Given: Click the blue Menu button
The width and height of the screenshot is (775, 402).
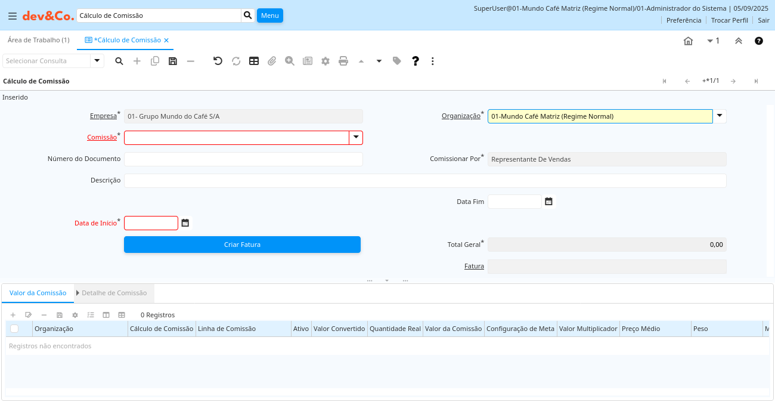Looking at the screenshot, I should point(269,16).
